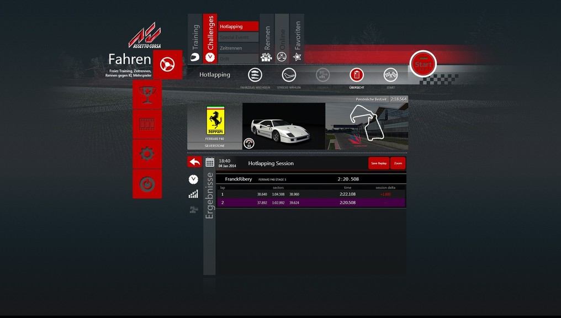
Task: Open the gear options tile in sidebar
Action: point(147,154)
